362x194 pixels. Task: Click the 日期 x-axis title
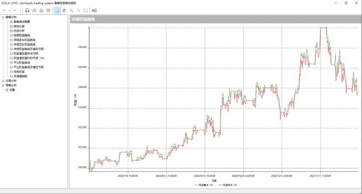point(214,181)
